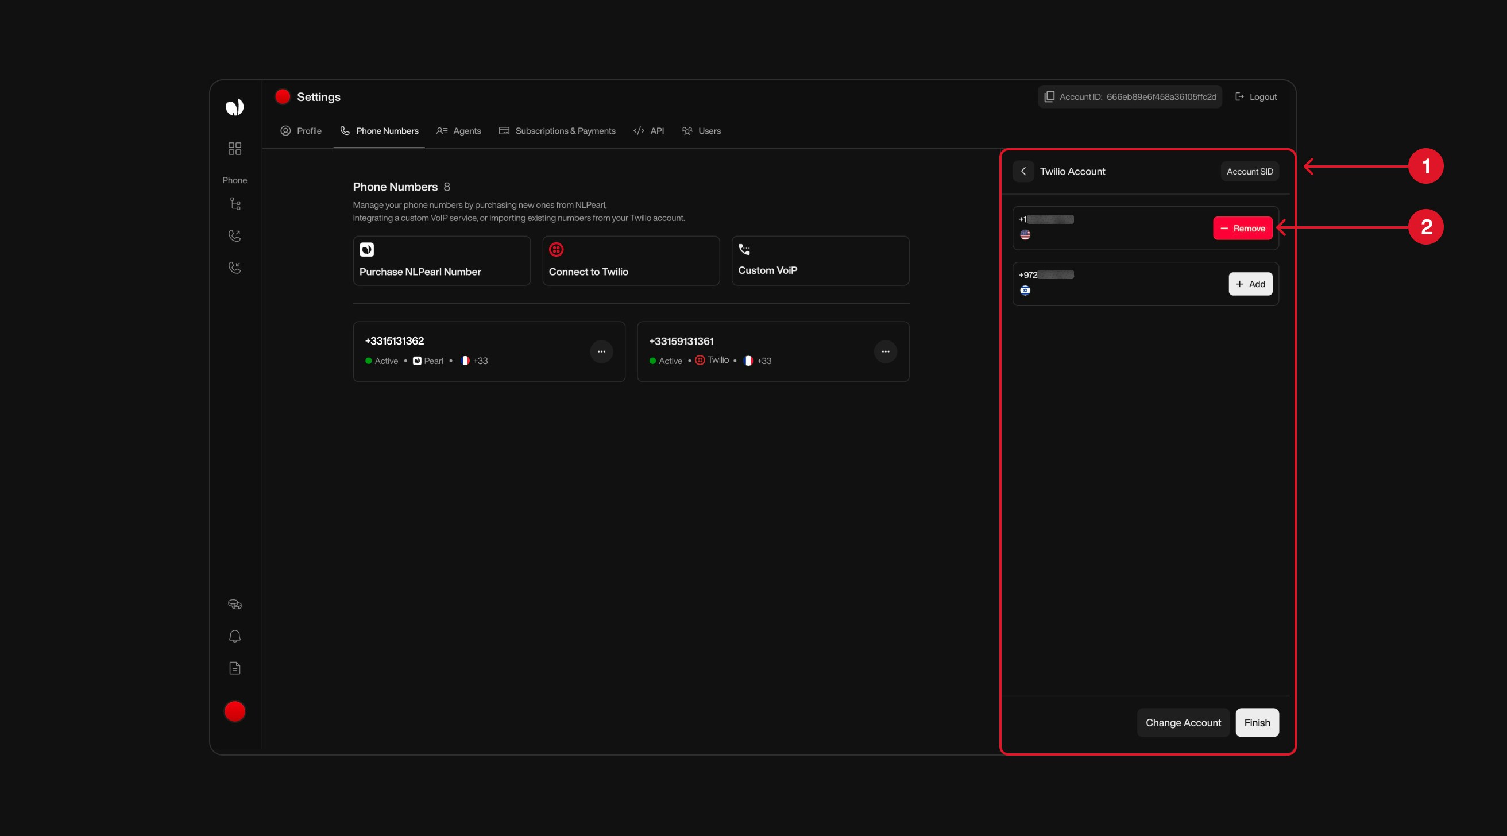Screen dimensions: 1507x836
Task: Click Logout at the top right
Action: coord(1256,96)
